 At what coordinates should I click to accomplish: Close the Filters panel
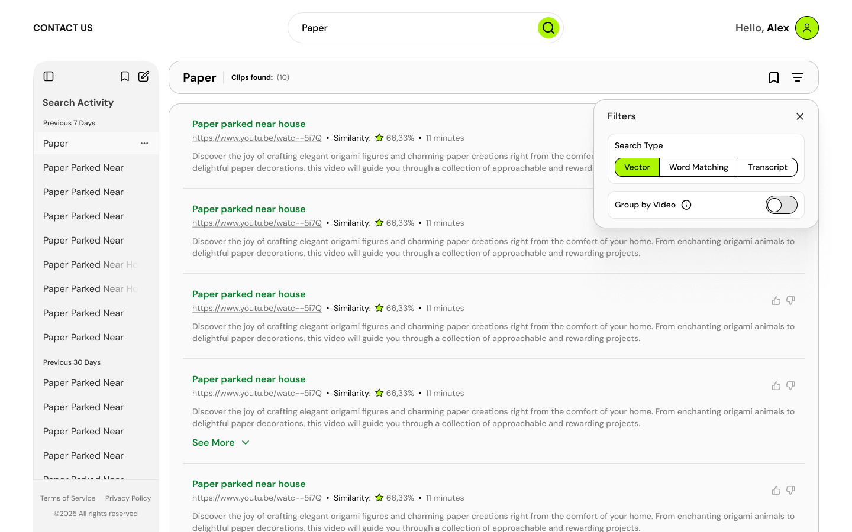(x=799, y=116)
